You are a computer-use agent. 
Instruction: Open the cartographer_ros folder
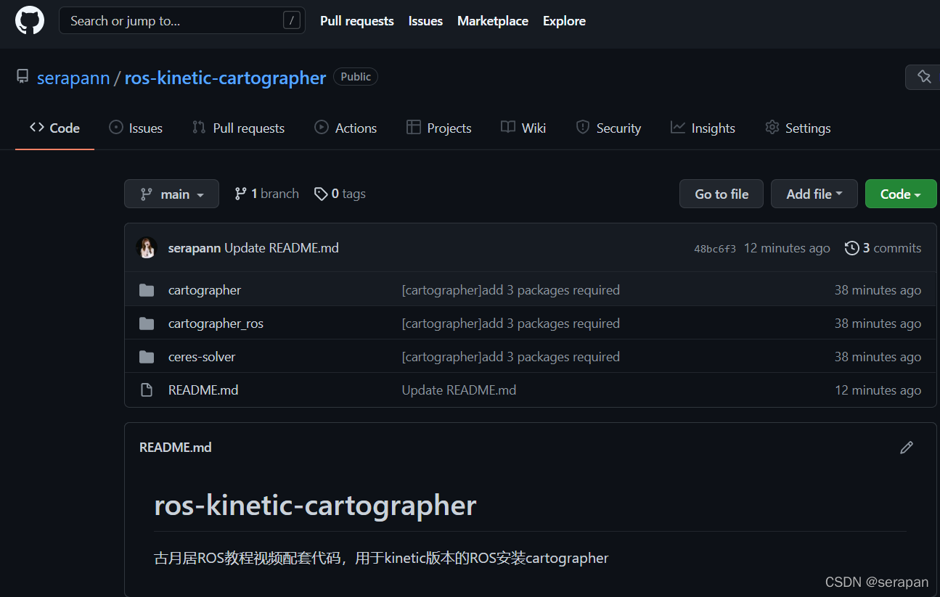[216, 324]
